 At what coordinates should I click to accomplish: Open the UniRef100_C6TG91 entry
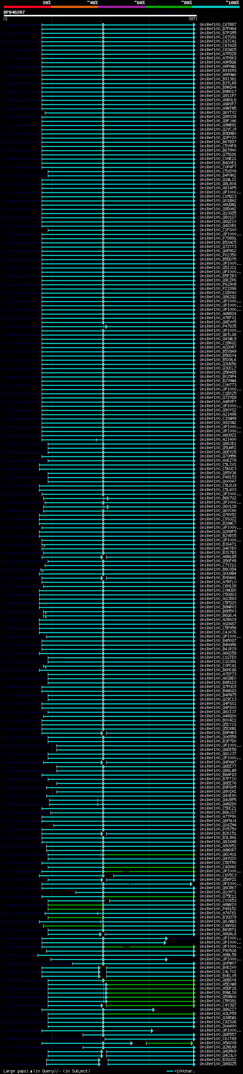[218, 37]
